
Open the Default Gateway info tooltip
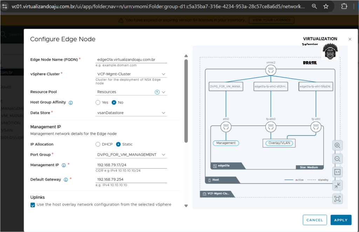pos(65,180)
